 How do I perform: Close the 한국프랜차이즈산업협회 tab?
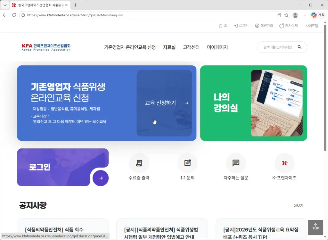tap(67, 5)
